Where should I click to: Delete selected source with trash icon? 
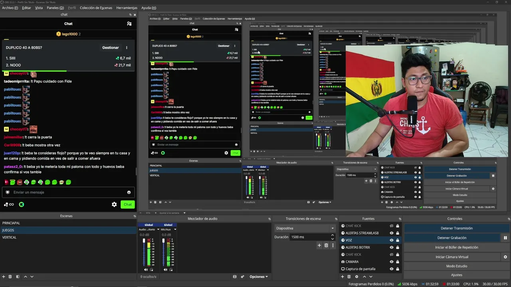click(x=349, y=277)
